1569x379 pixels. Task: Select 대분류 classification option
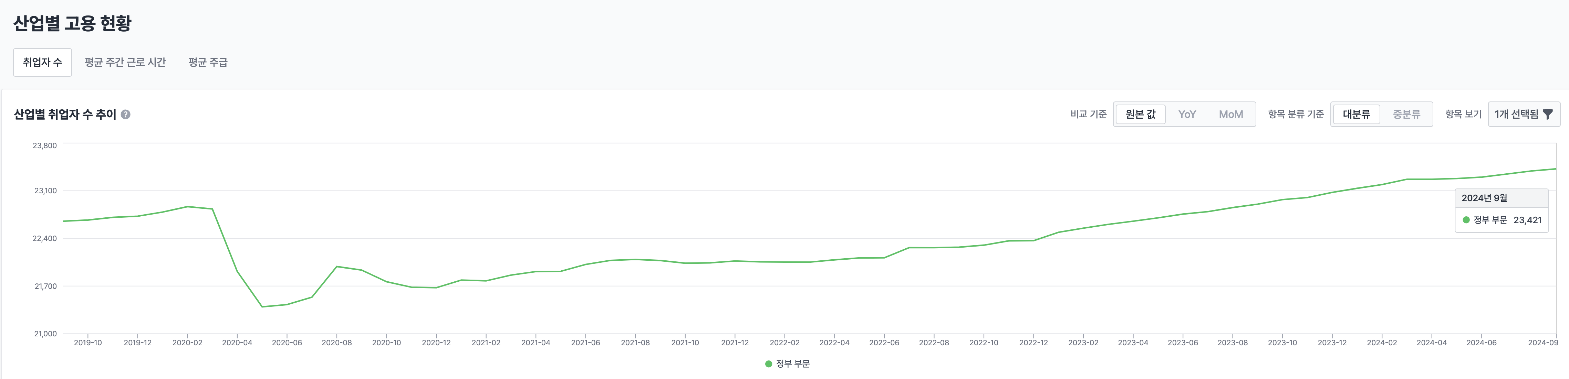tap(1356, 115)
